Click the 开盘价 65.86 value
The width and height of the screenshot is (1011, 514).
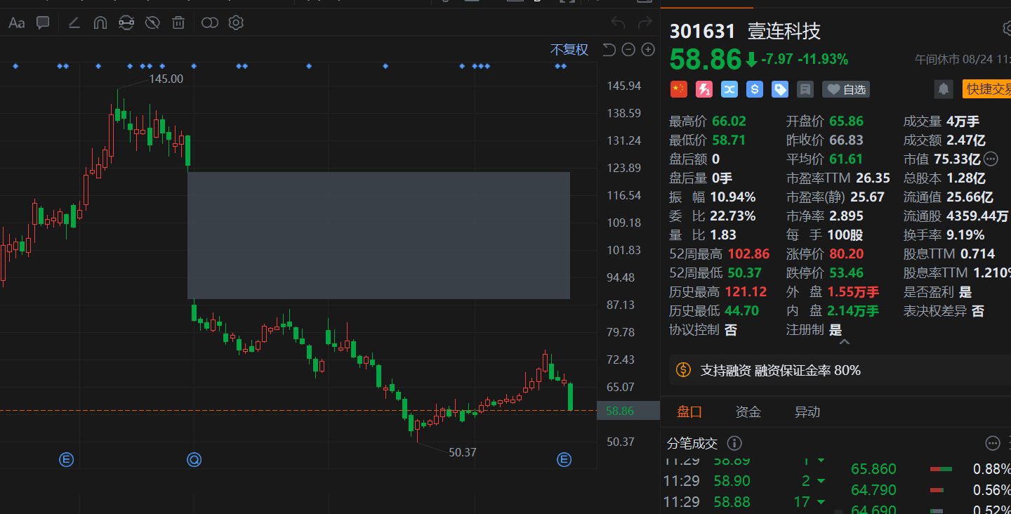pos(847,121)
